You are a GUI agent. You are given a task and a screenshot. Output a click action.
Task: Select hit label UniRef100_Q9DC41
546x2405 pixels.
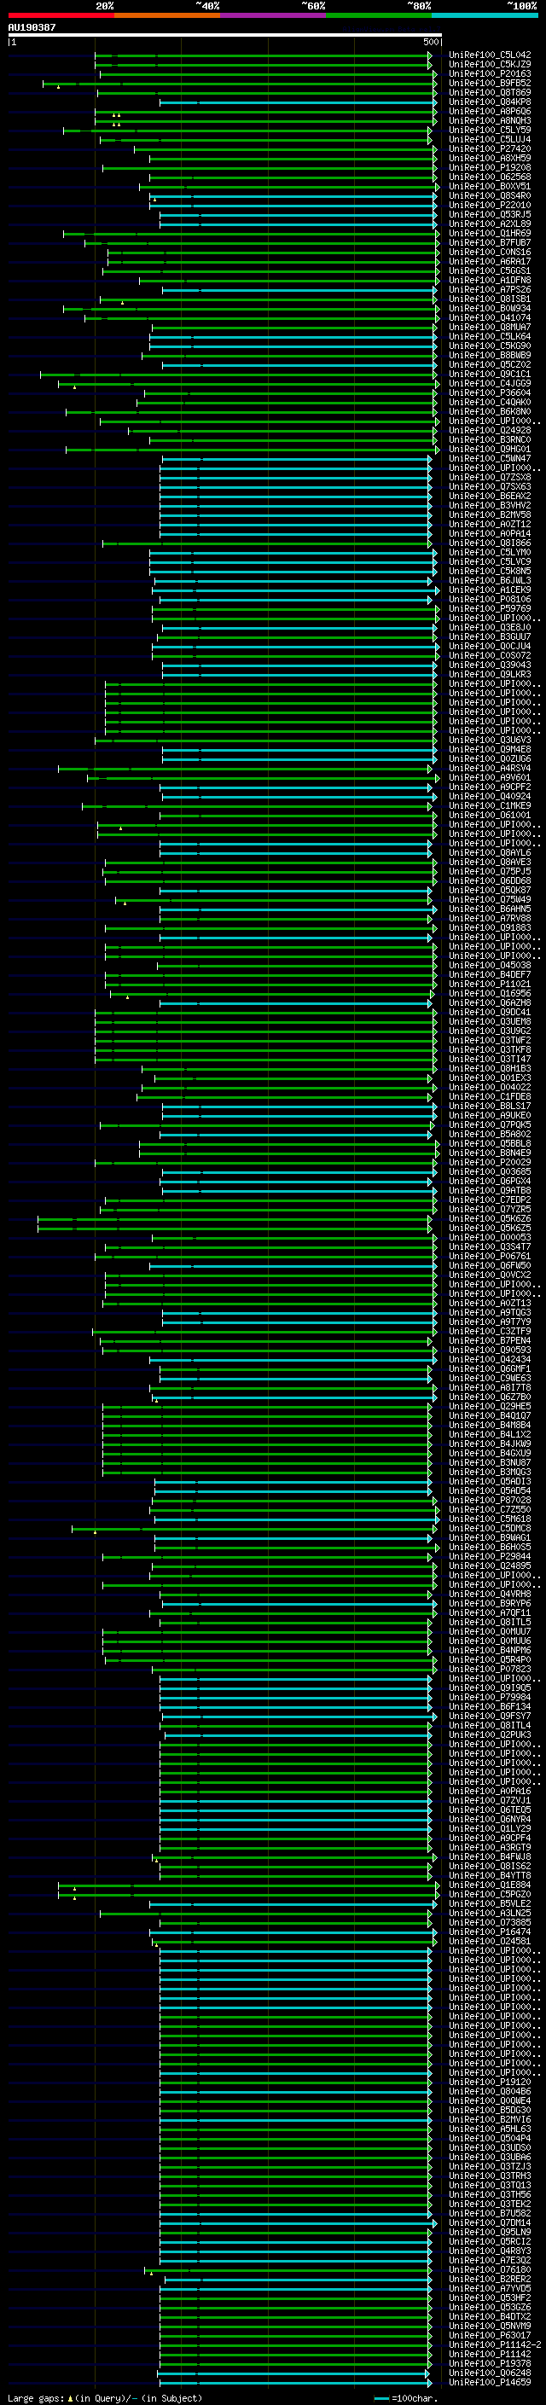(x=490, y=1012)
